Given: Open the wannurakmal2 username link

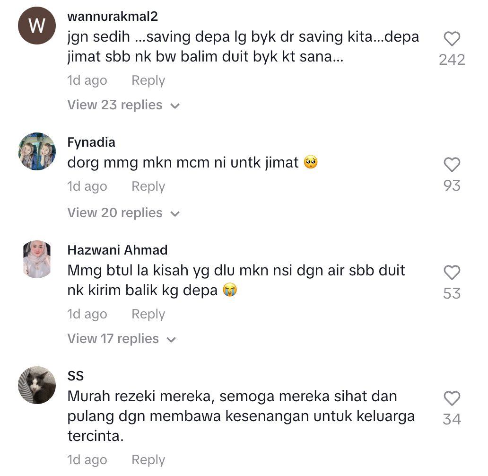Looking at the screenshot, I should point(113,17).
